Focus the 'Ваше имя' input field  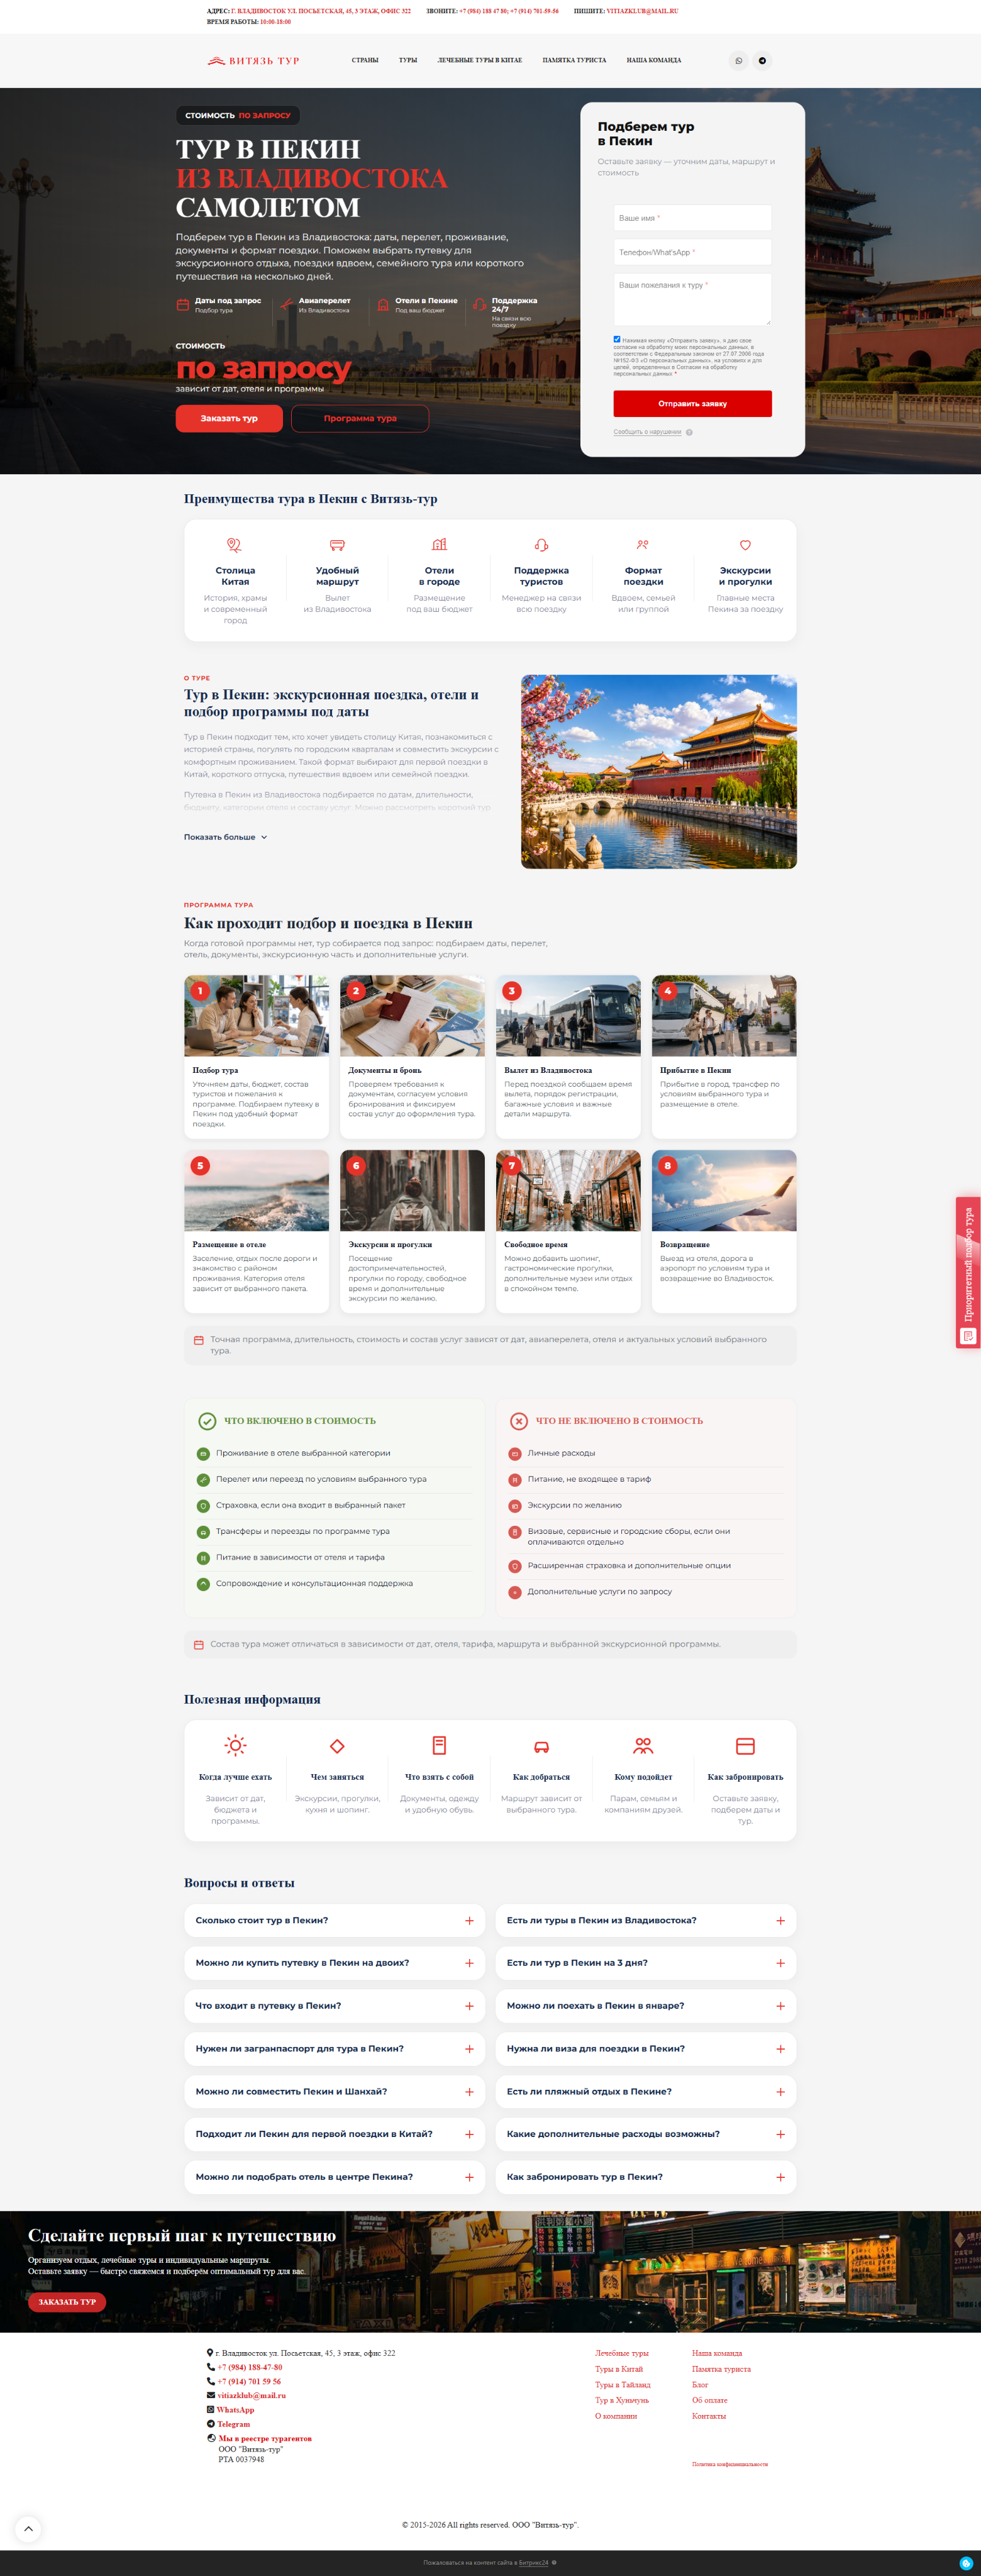pos(692,218)
